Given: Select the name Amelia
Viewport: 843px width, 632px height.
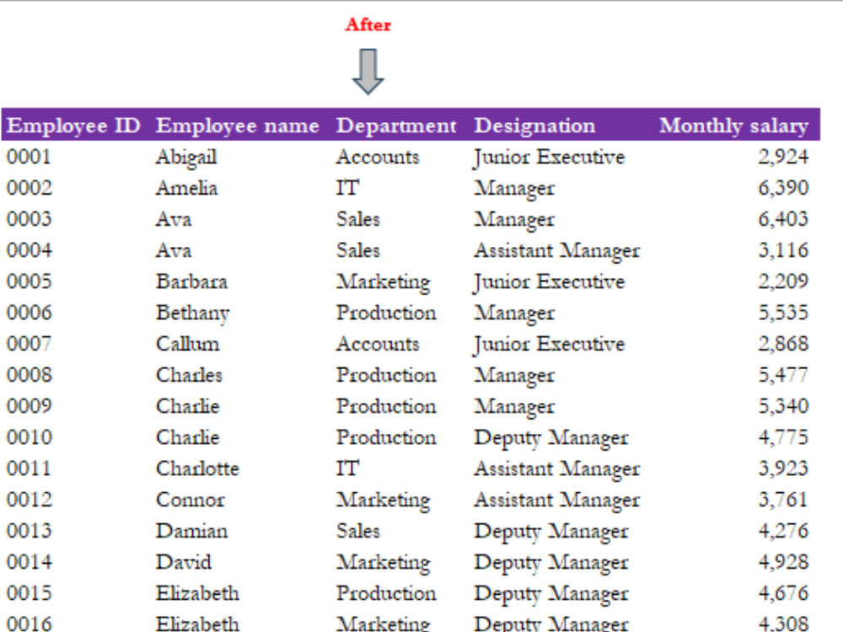Looking at the screenshot, I should pos(186,188).
